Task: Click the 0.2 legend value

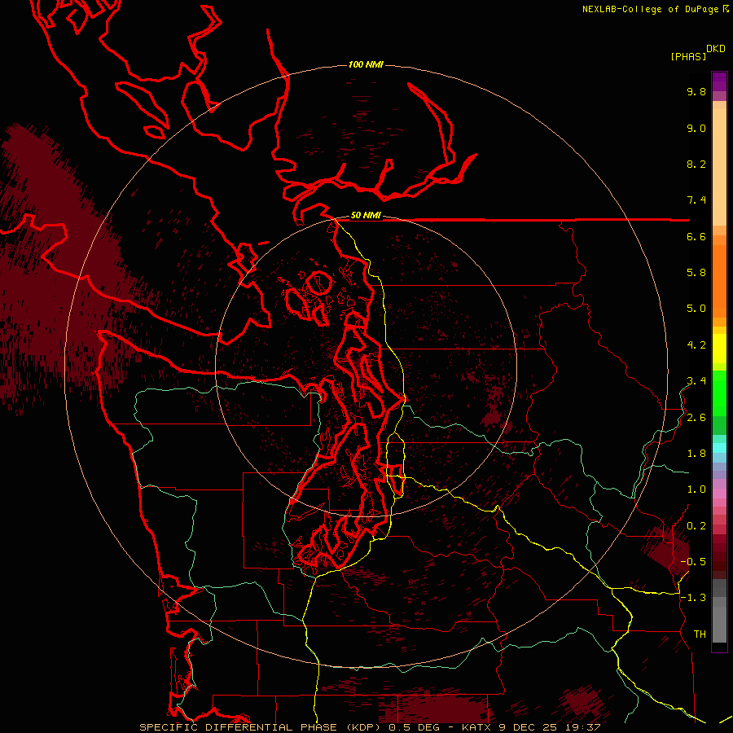Action: (696, 526)
